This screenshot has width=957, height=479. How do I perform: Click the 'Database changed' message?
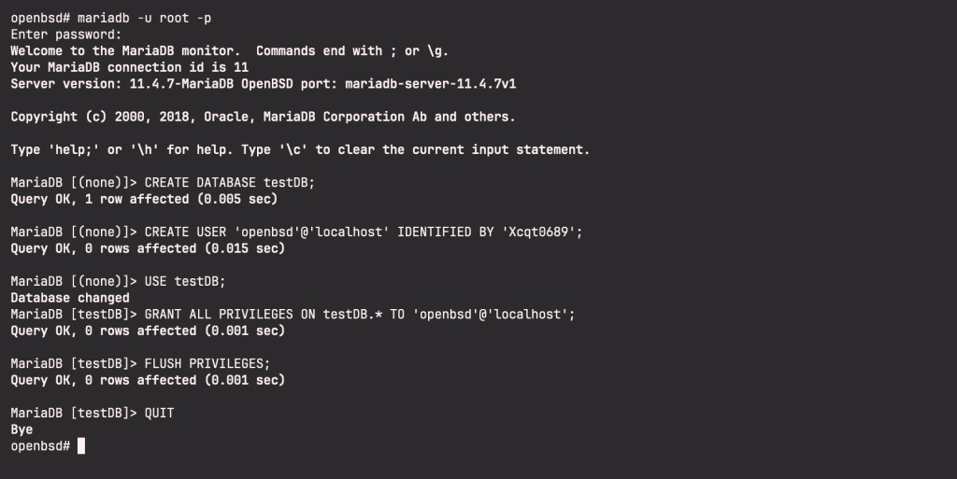pos(70,298)
